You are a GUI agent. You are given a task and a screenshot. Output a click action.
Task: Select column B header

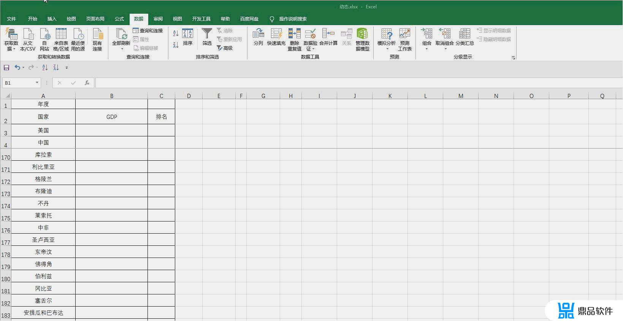[112, 96]
